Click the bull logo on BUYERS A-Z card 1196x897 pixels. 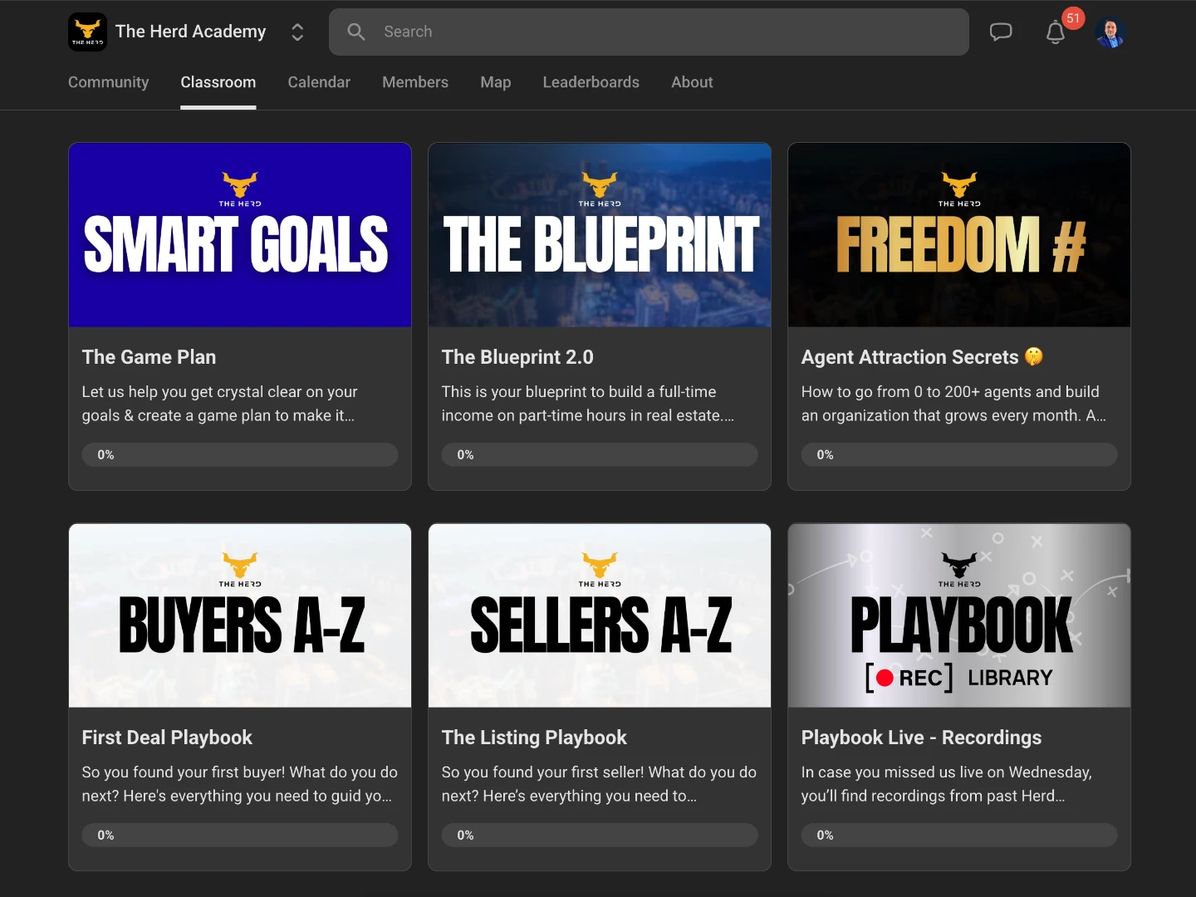(x=240, y=569)
